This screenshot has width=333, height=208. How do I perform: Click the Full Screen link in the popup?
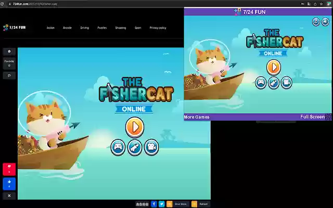point(312,116)
